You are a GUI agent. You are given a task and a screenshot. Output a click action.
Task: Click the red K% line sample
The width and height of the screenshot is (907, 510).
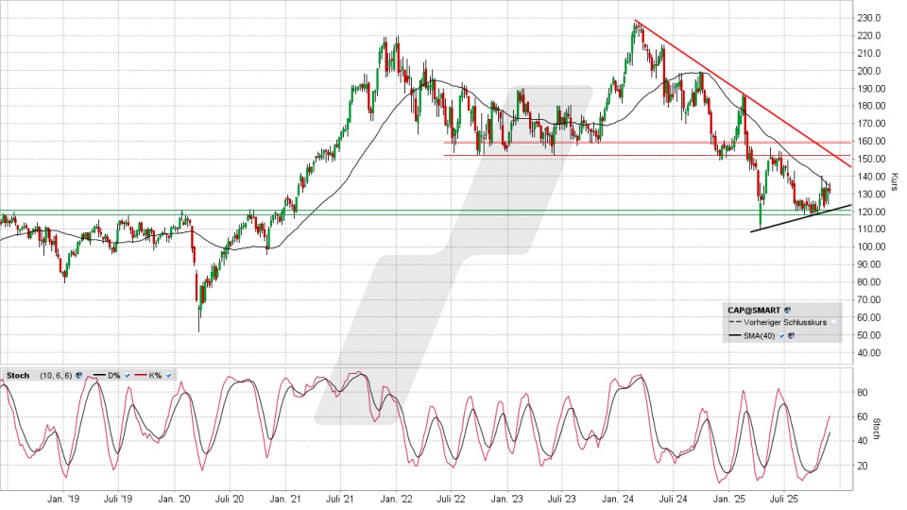click(143, 376)
